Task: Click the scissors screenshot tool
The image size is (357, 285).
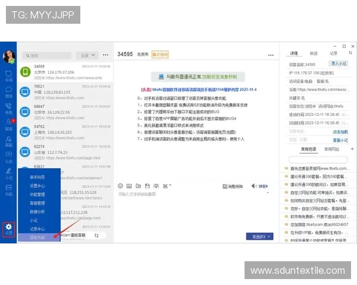Action: 165,186
